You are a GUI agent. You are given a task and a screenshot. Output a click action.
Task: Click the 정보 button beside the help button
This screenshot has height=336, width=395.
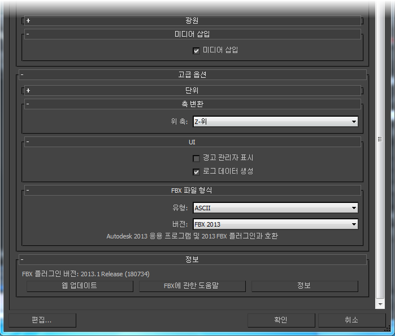pyautogui.click(x=305, y=286)
